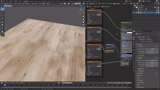
Task: Hide the Plane object in viewport
Action: point(157,12)
